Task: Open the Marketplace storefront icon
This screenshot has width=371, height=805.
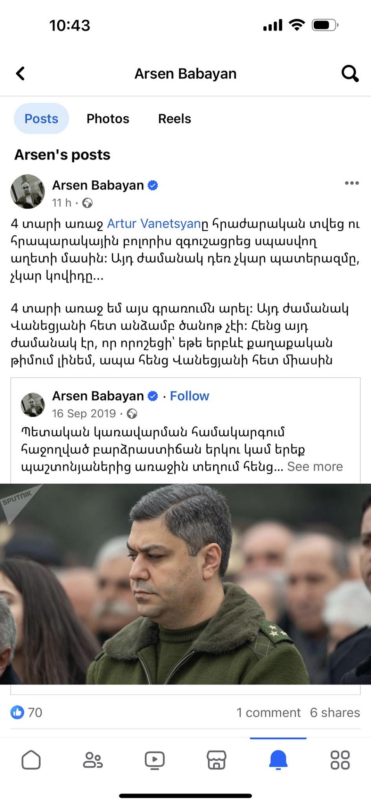Action: click(216, 760)
